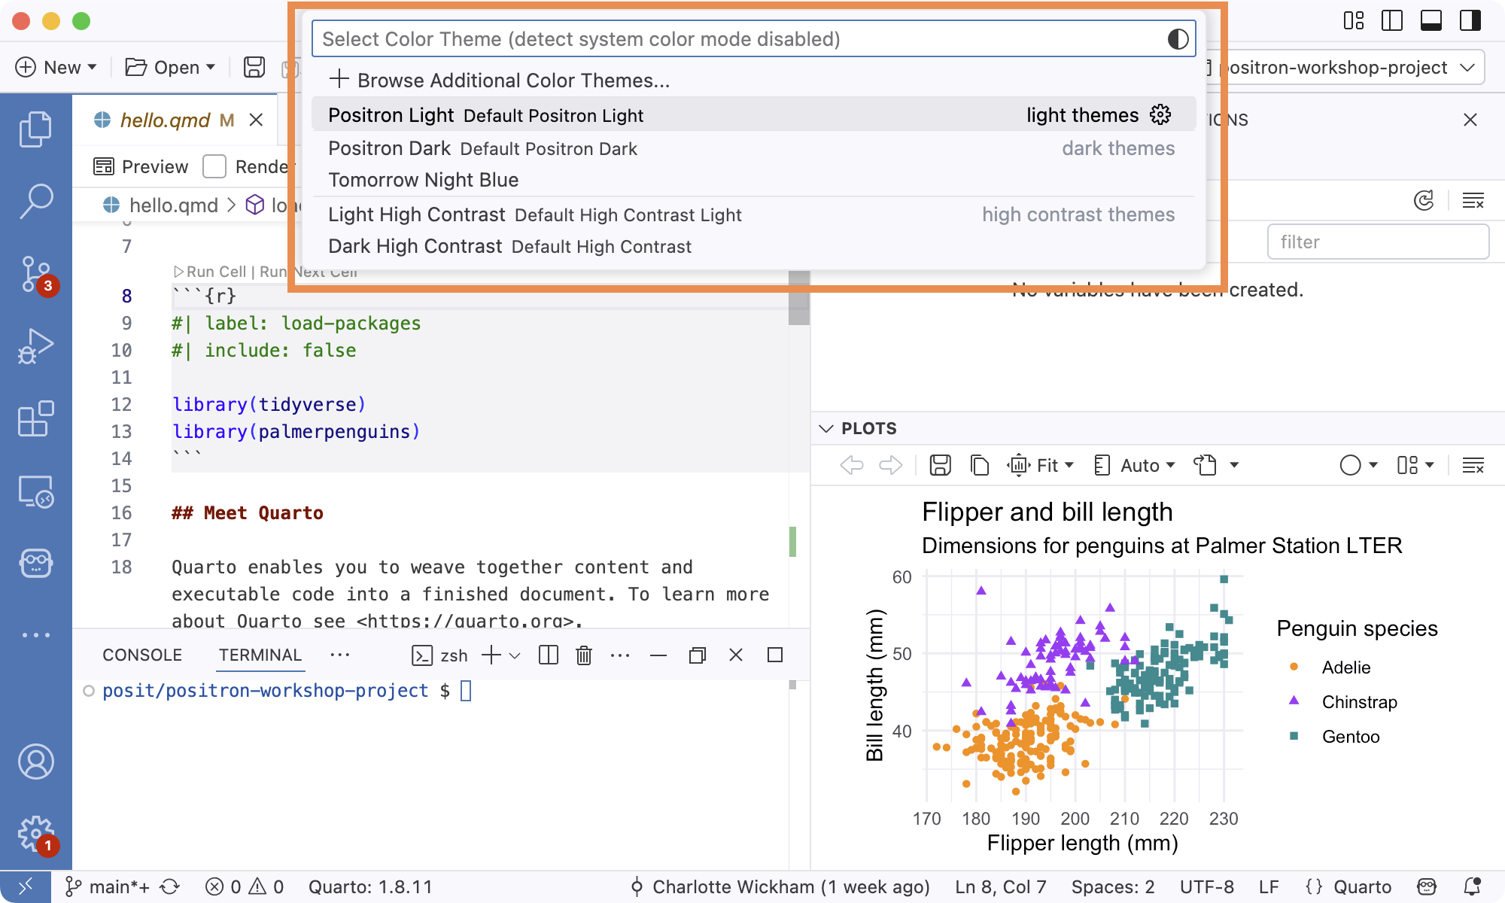Open plot in new window icon
The image size is (1505, 903).
pos(1206,465)
